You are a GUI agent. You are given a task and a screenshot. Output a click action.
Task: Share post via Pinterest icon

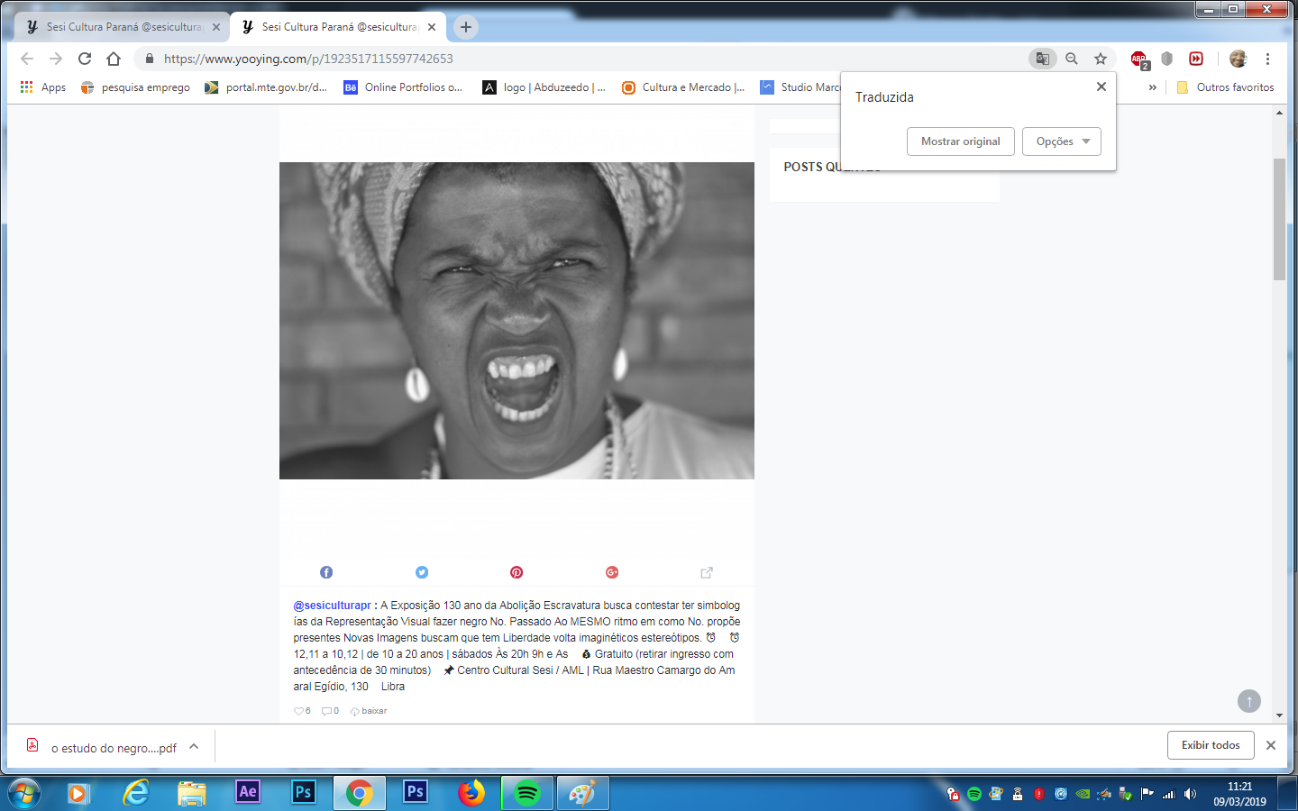516,572
